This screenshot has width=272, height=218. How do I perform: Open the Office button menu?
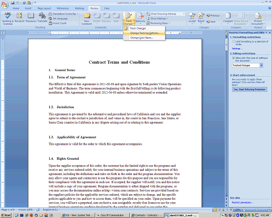(x=5, y=5)
